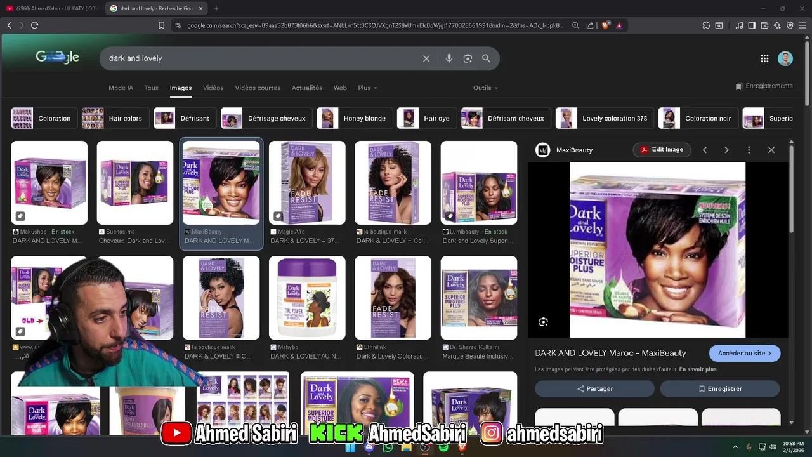Share this page via the share icon
This screenshot has height=457, width=812.
(590, 25)
